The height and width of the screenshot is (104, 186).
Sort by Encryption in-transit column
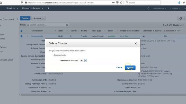152,31
